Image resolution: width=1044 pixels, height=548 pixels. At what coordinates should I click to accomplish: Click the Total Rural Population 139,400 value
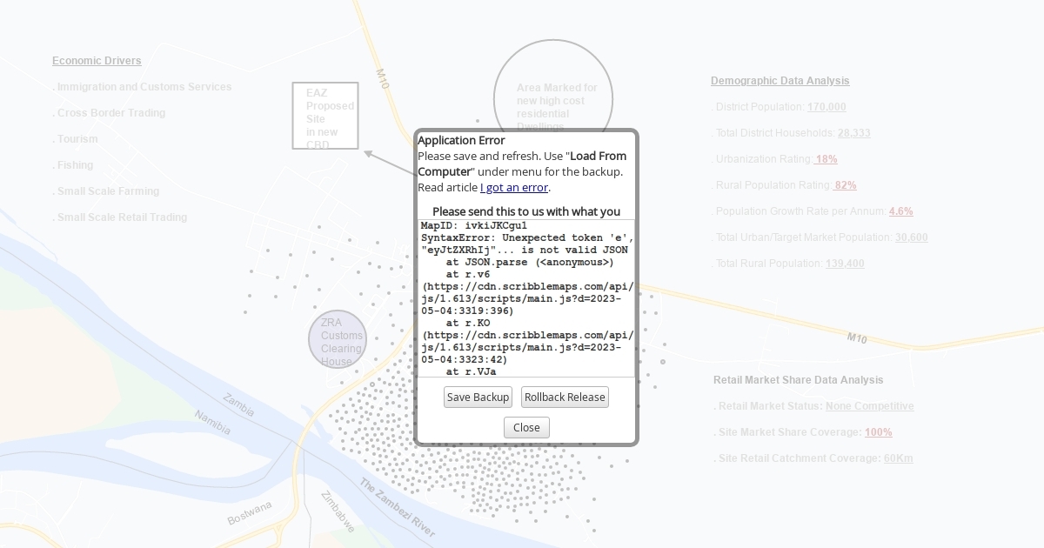click(x=845, y=264)
